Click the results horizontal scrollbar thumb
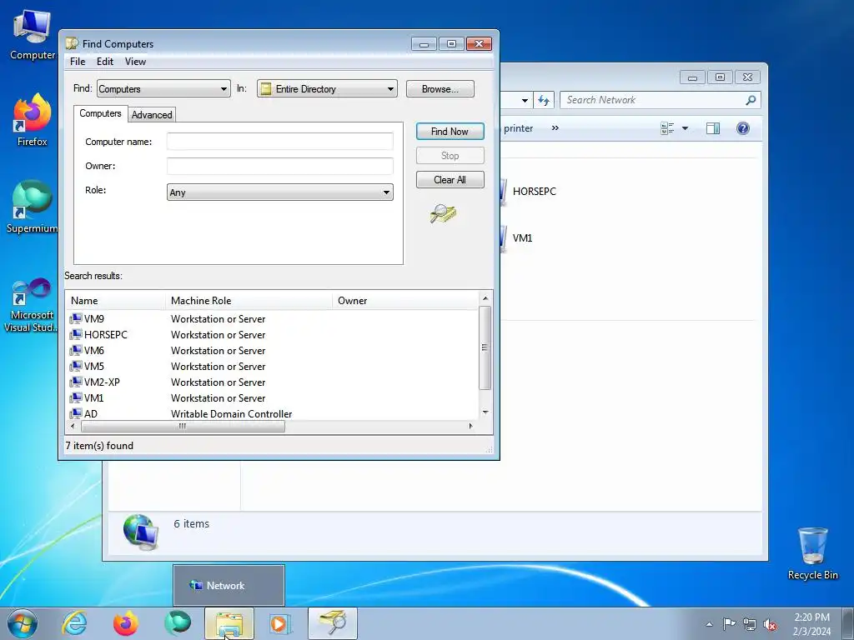Viewport: 854px width, 640px height. tap(183, 426)
